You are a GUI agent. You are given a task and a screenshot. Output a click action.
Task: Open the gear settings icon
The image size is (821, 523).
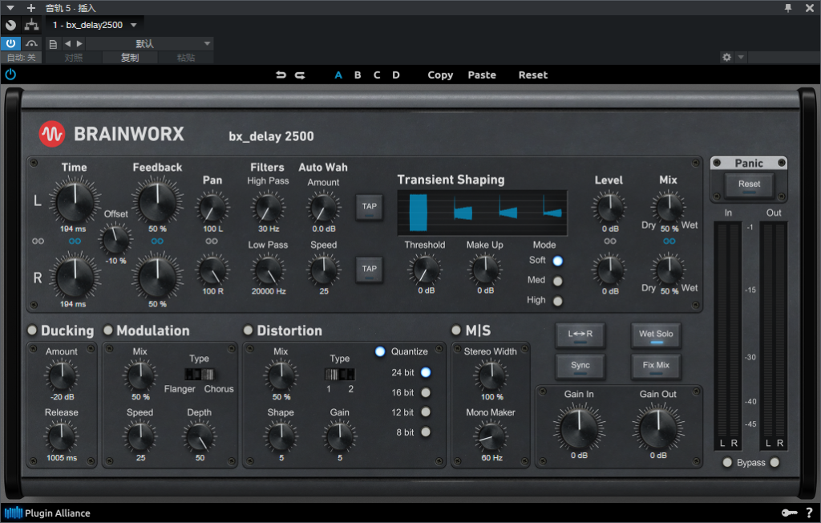click(x=726, y=58)
